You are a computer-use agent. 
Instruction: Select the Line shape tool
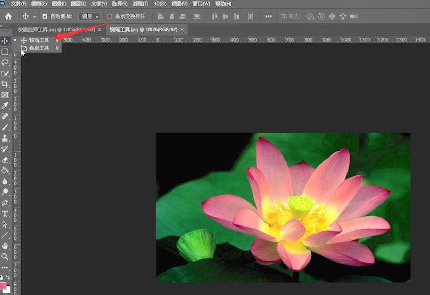click(x=5, y=235)
